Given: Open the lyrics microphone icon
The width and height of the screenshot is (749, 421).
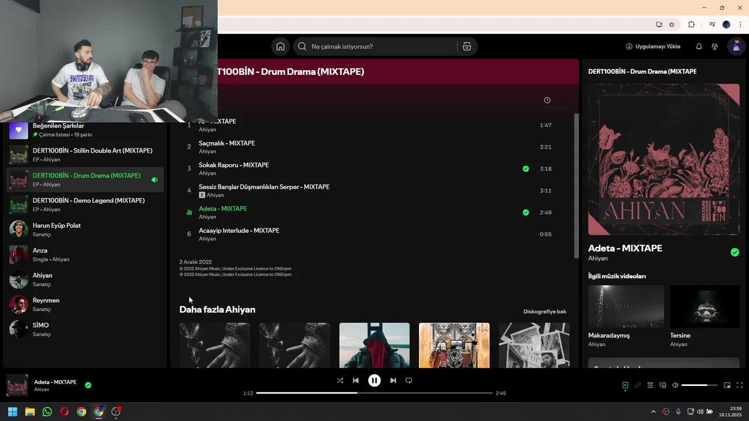Looking at the screenshot, I should 638,385.
